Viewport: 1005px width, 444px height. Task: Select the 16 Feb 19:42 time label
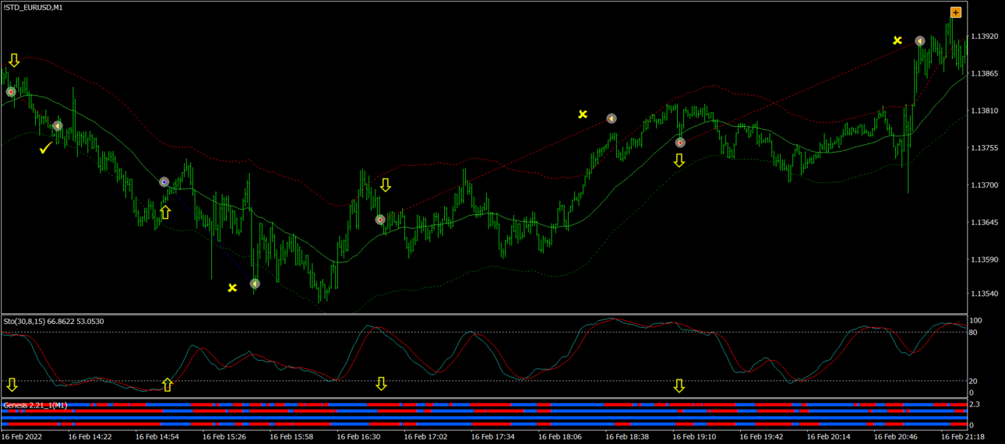(x=762, y=437)
